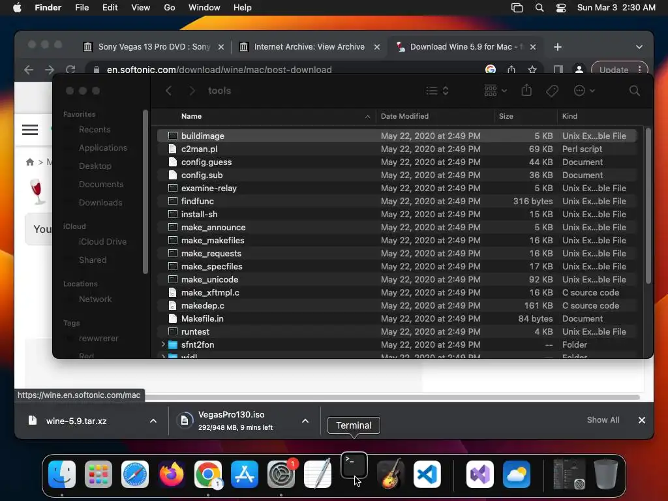Screen dimensions: 668x501
Task: Open Finder from the Dock
Action: click(62, 474)
